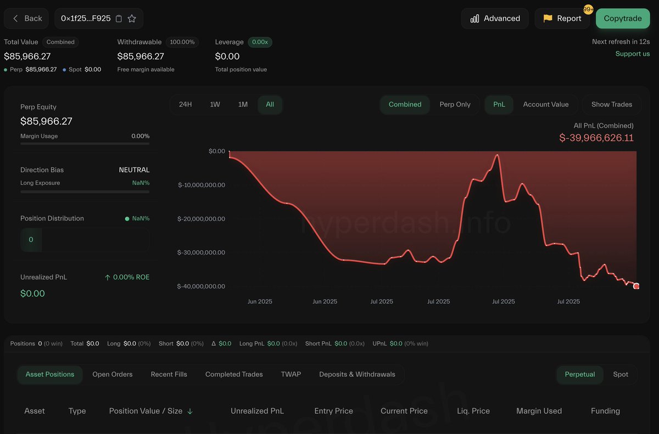This screenshot has height=434, width=659.
Task: Select the 24H time range
Action: 185,104
